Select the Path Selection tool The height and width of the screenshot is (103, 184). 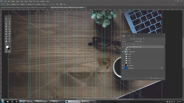6,39
